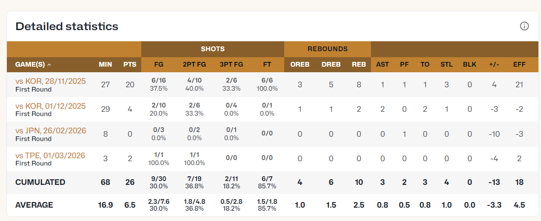
Task: Sort by REB column header
Action: tap(359, 64)
